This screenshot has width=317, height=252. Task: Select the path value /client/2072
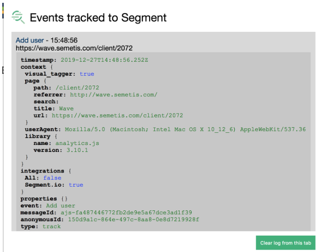click(77, 87)
